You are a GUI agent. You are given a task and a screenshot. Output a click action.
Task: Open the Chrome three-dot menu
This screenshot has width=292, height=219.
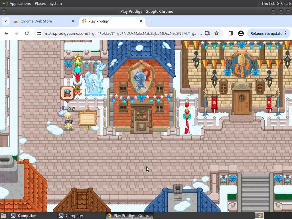point(286,33)
